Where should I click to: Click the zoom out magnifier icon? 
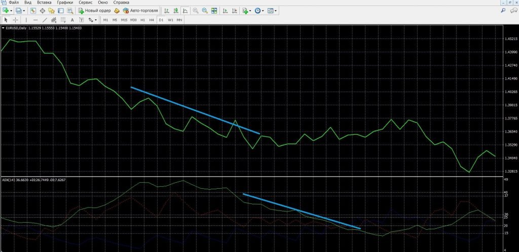pos(205,10)
